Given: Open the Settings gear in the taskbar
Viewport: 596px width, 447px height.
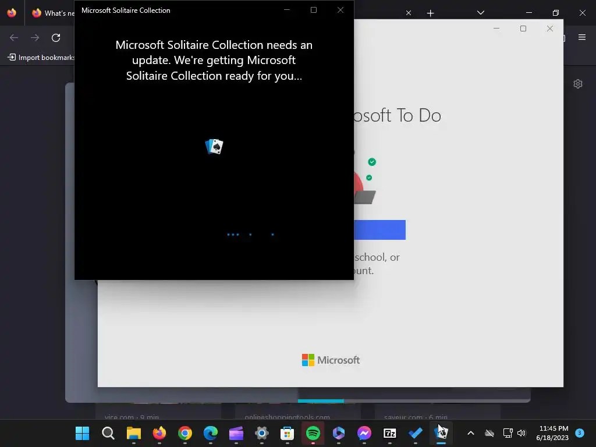Looking at the screenshot, I should (262, 433).
